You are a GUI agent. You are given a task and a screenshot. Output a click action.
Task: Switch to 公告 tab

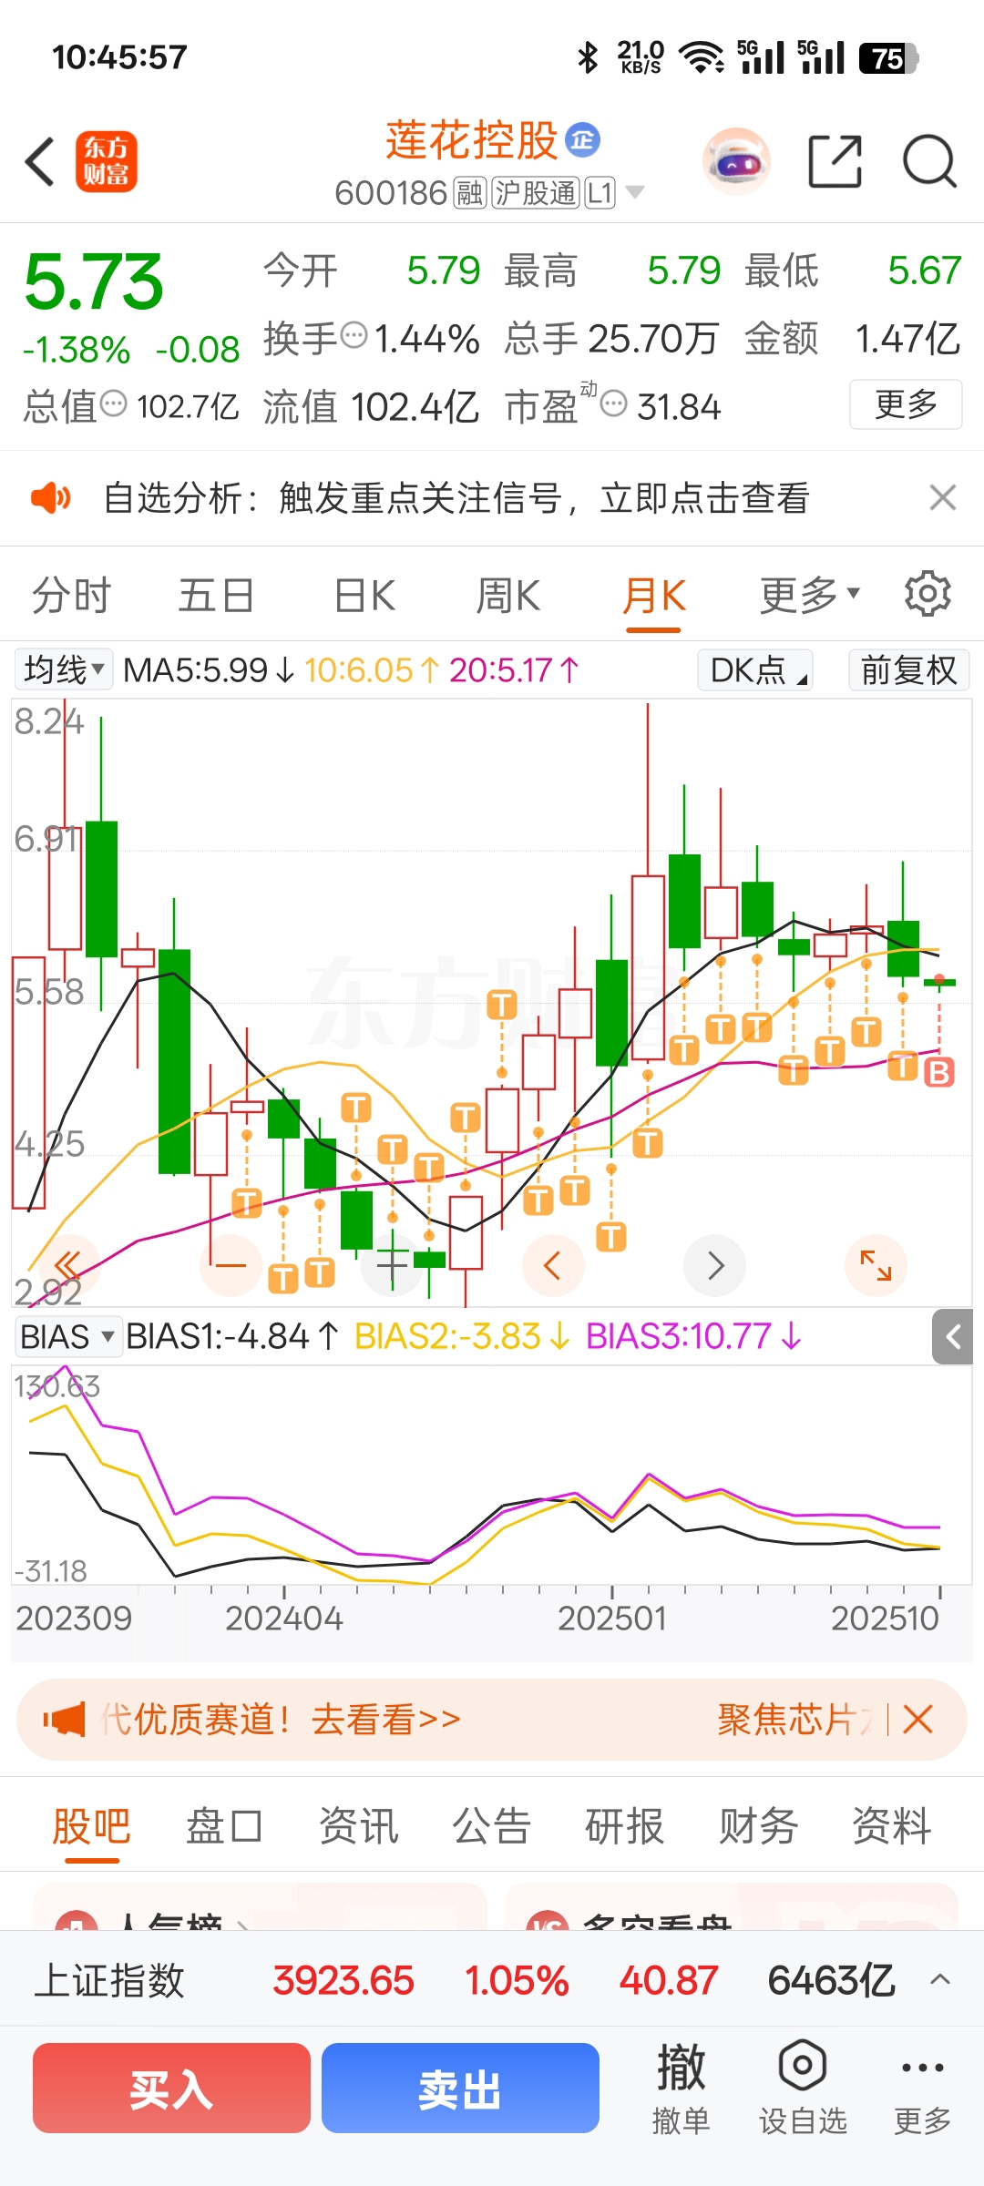[491, 1826]
